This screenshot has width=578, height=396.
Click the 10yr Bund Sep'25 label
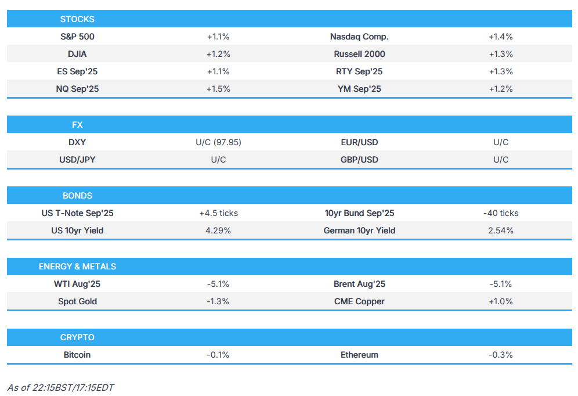pos(359,213)
